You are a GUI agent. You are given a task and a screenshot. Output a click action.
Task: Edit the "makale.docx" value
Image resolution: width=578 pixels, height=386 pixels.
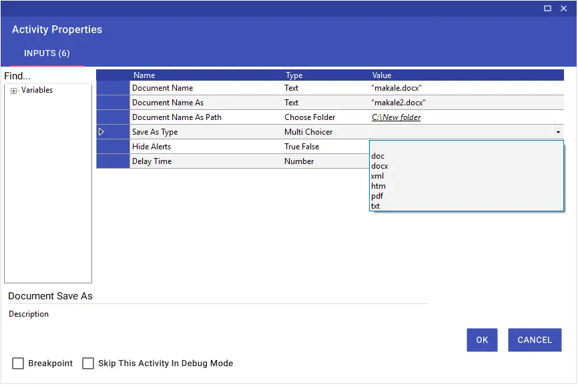[396, 88]
